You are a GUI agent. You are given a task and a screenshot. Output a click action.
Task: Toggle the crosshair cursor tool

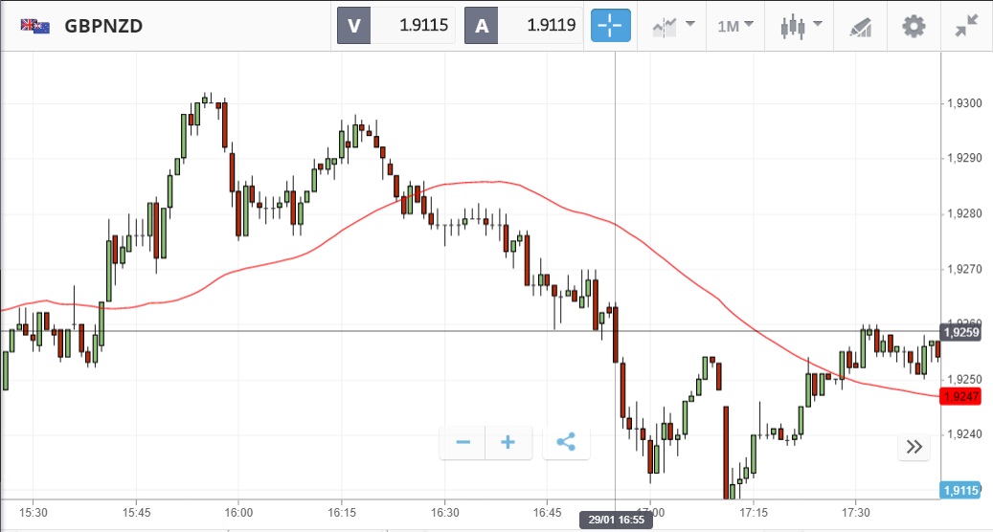coord(611,26)
